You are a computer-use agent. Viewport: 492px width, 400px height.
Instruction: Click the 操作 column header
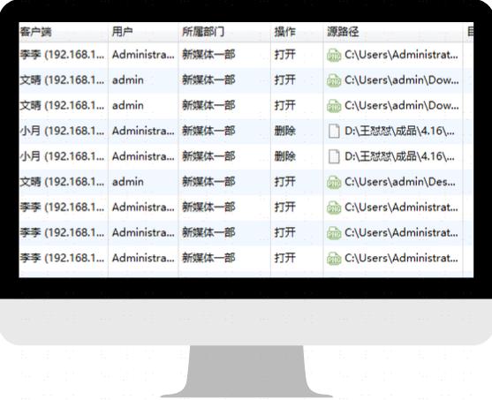(297, 32)
